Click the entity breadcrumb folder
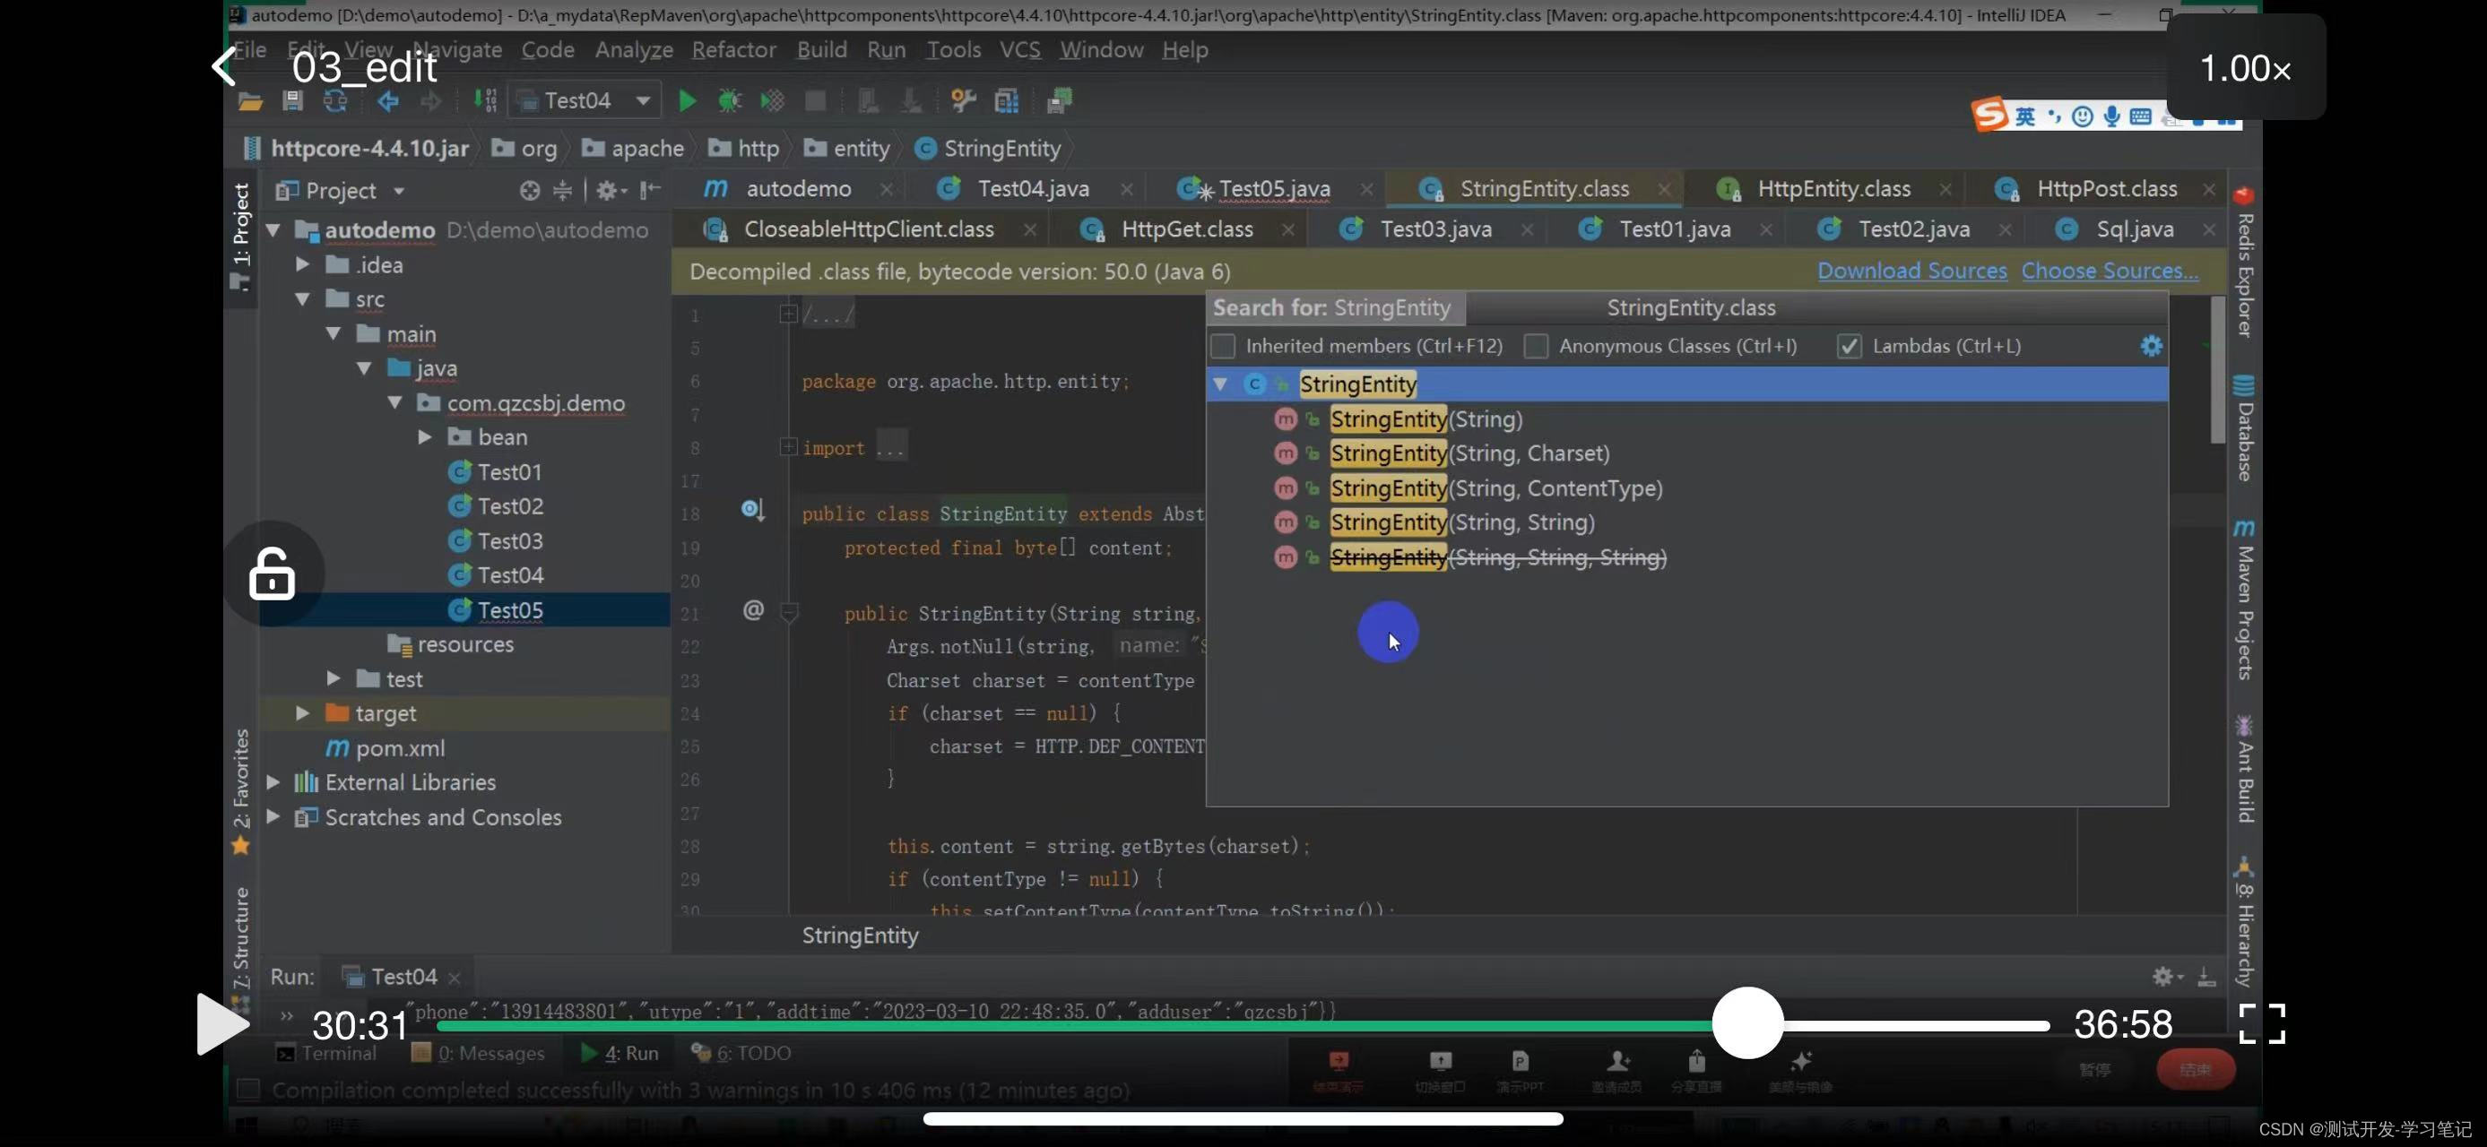 tap(846, 148)
